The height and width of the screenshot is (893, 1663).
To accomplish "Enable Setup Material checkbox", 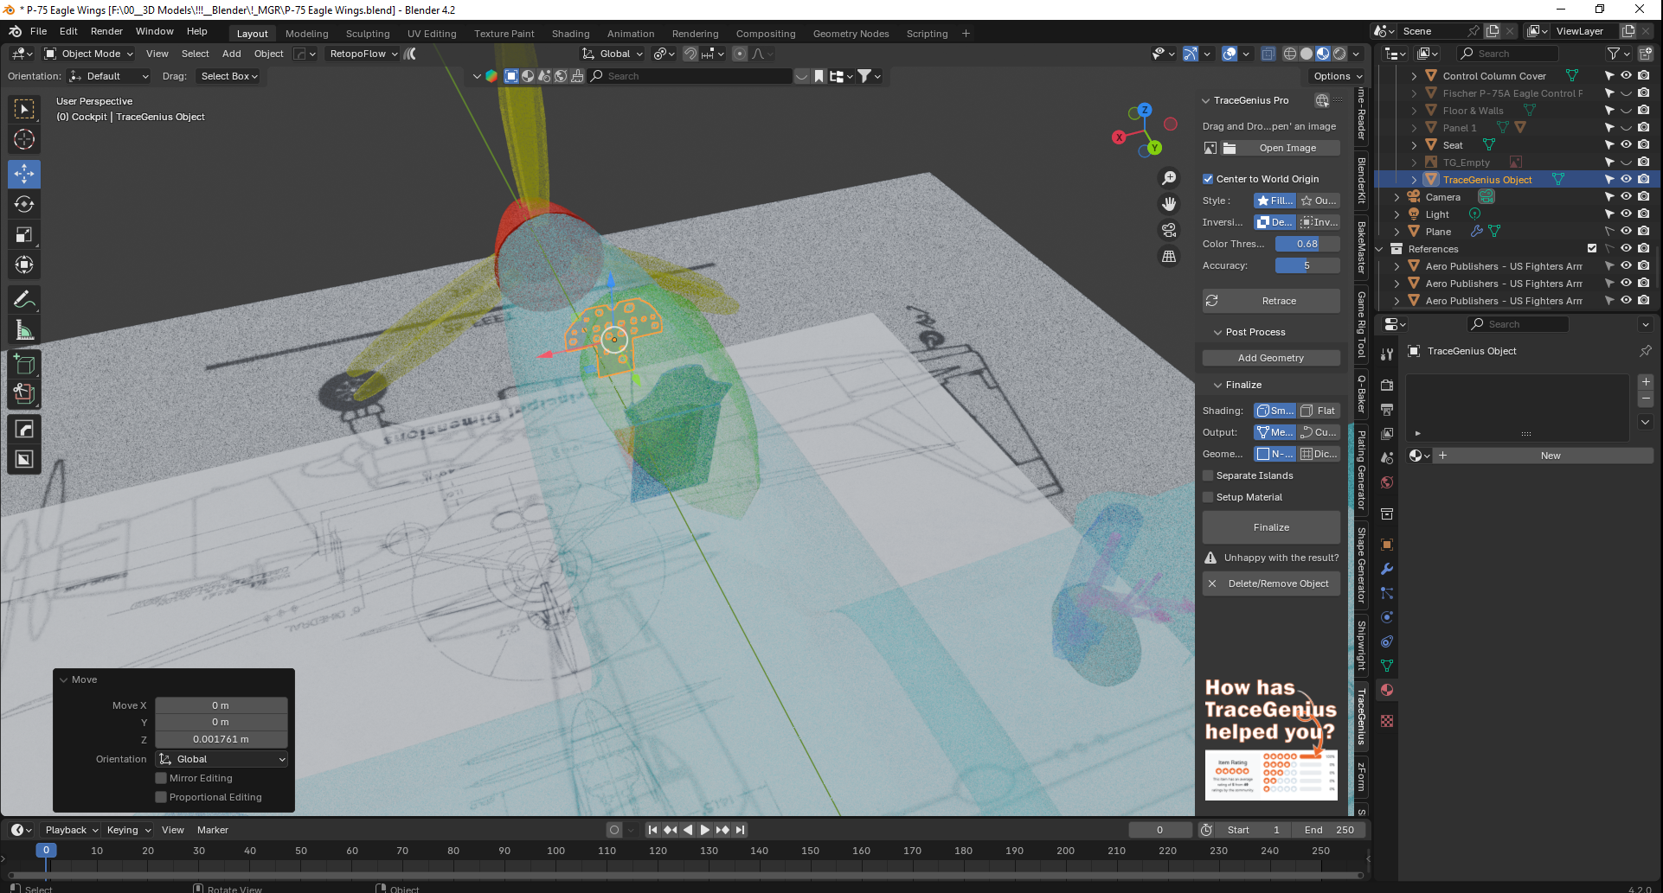I will click(1208, 497).
